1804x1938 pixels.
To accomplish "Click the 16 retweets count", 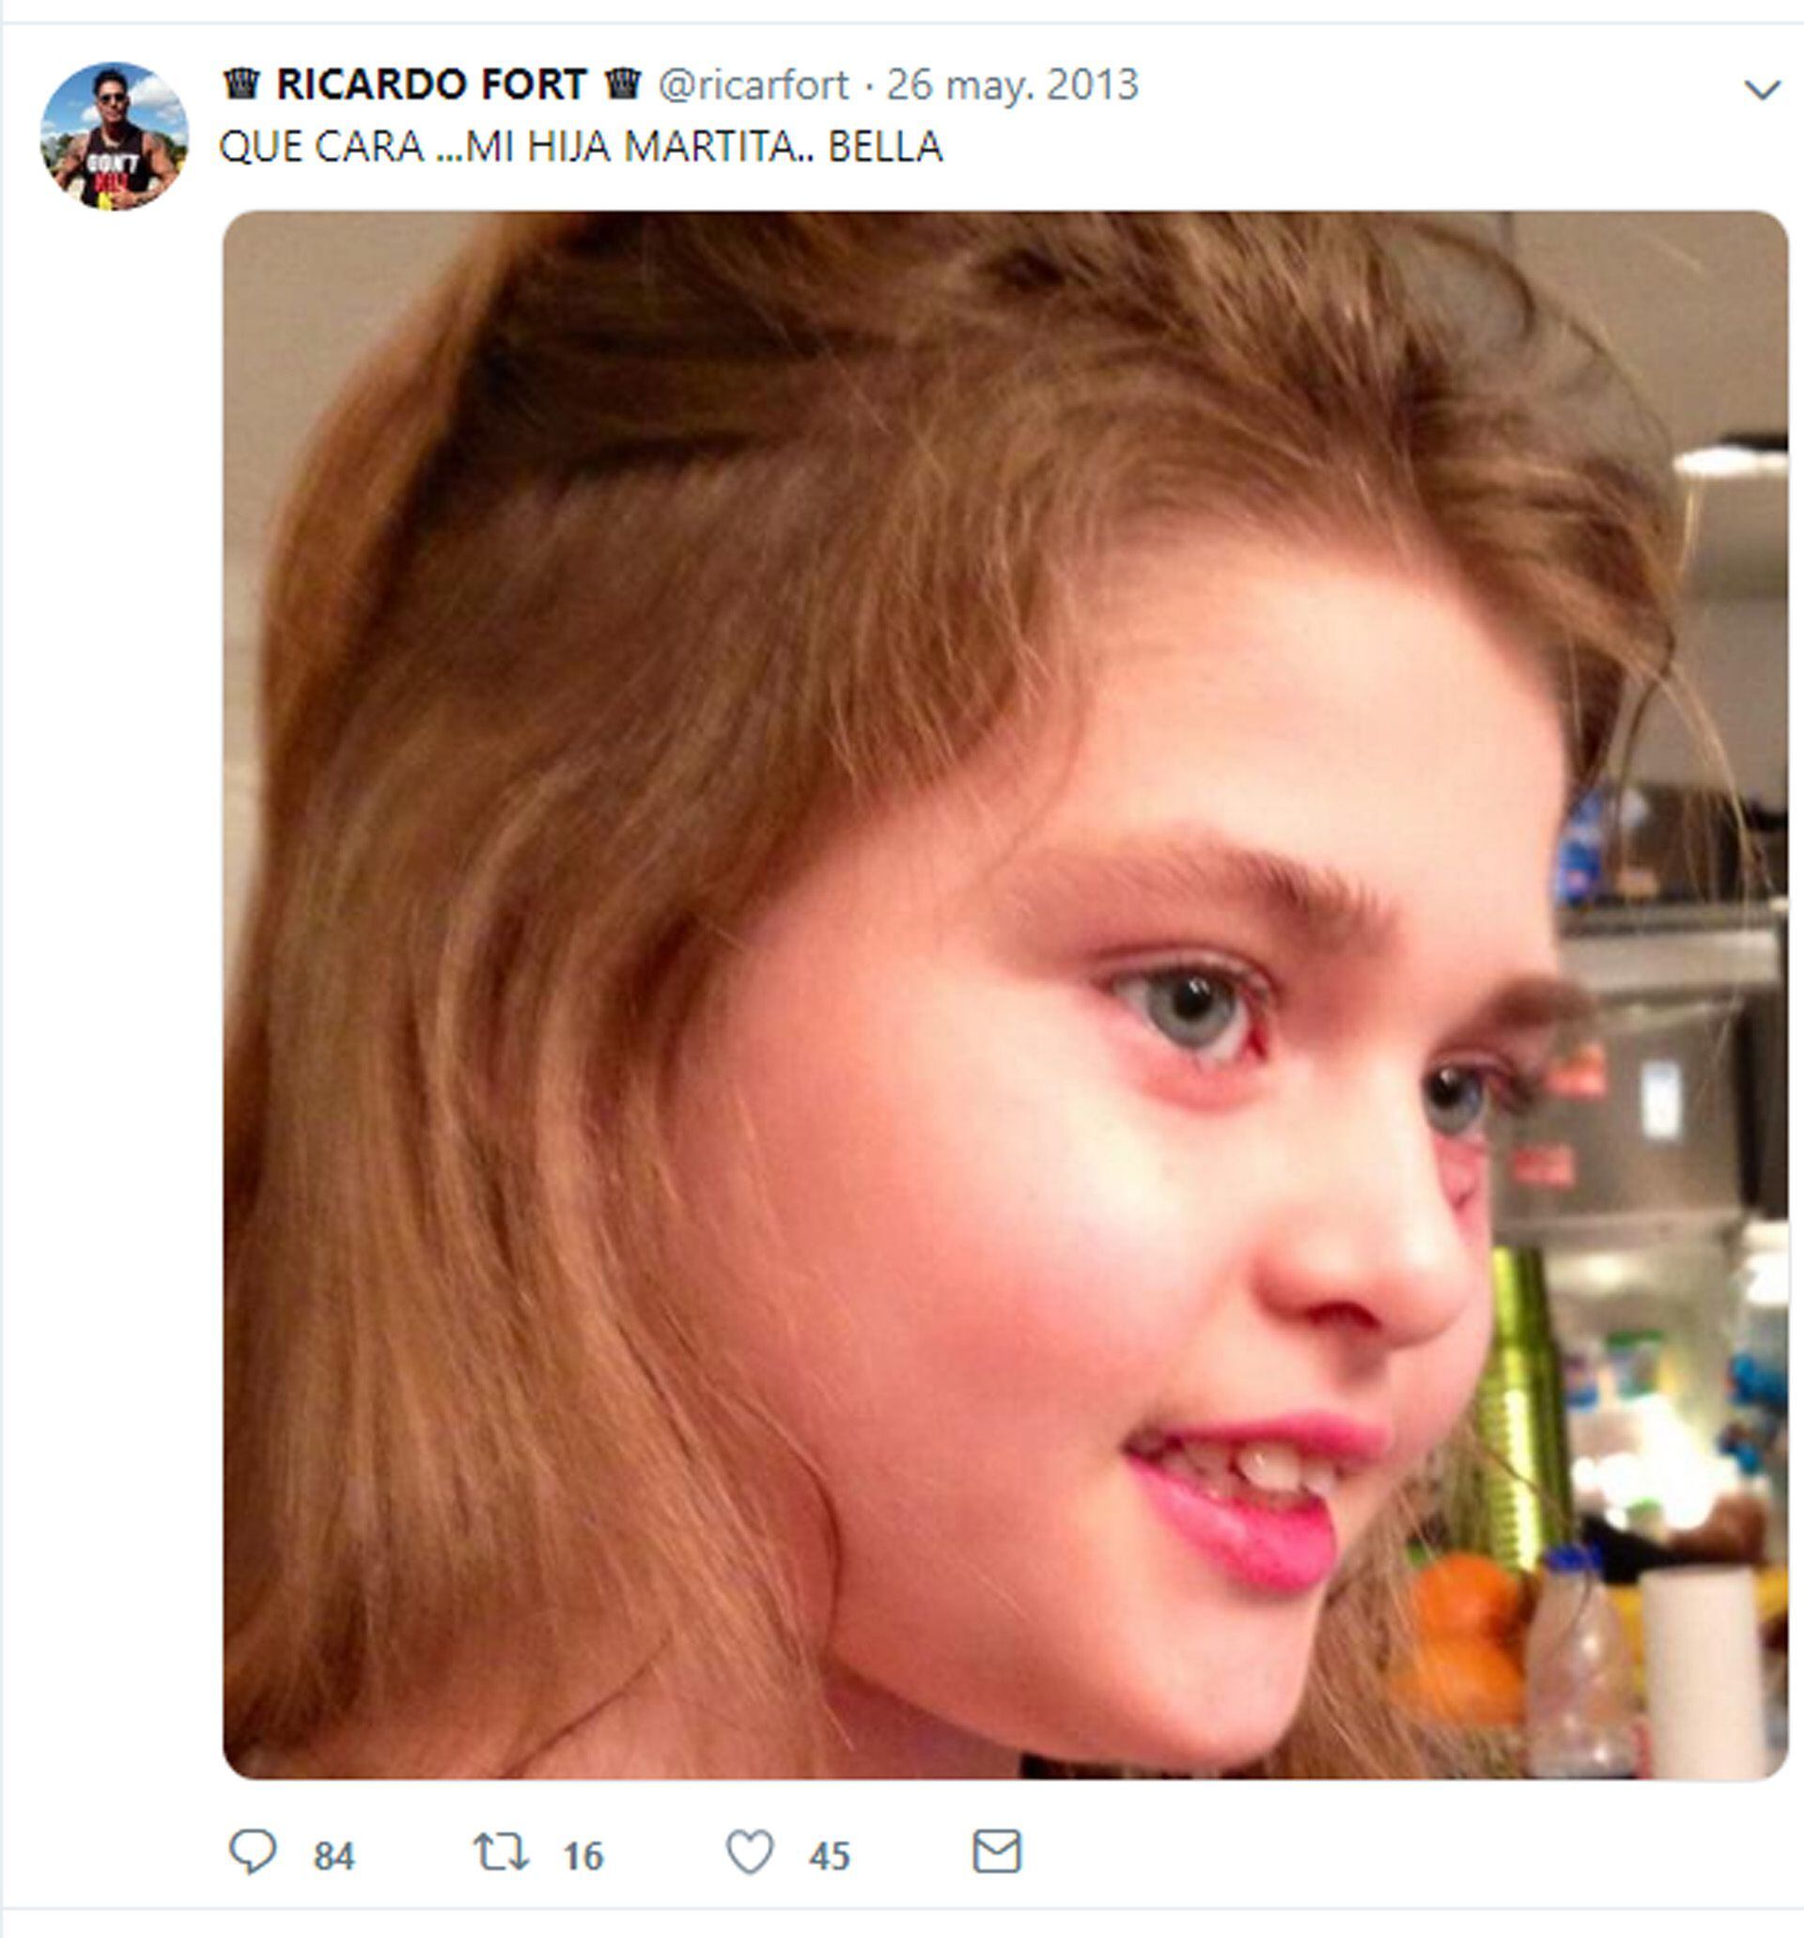I will (583, 1856).
